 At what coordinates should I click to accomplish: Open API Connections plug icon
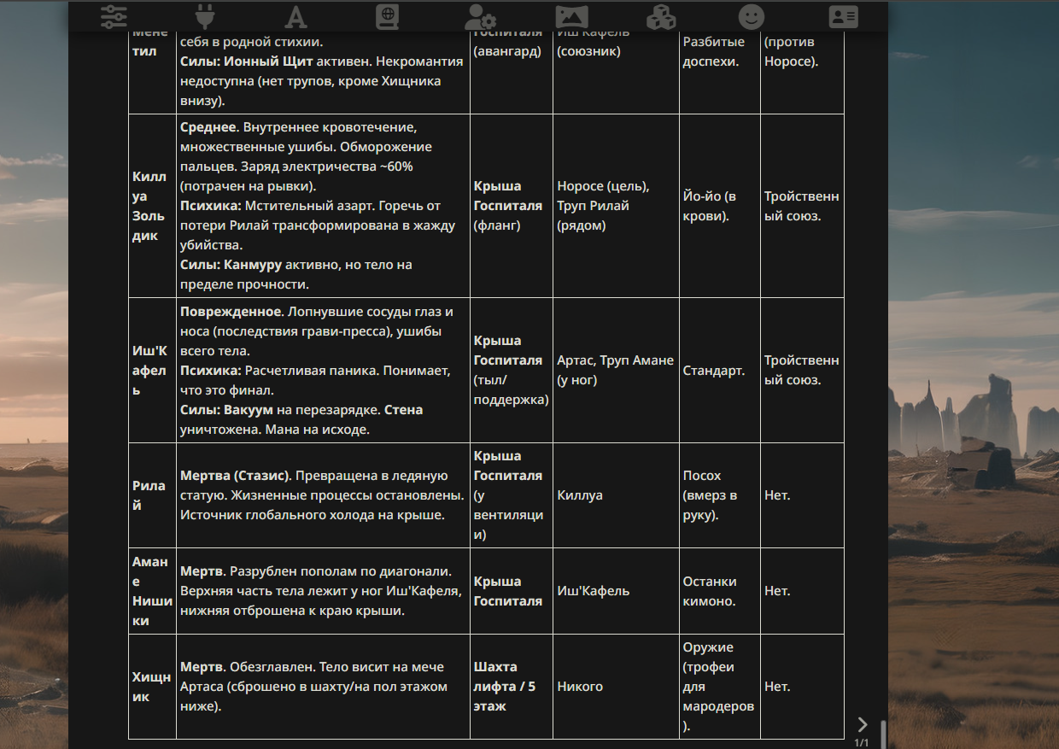pos(204,16)
